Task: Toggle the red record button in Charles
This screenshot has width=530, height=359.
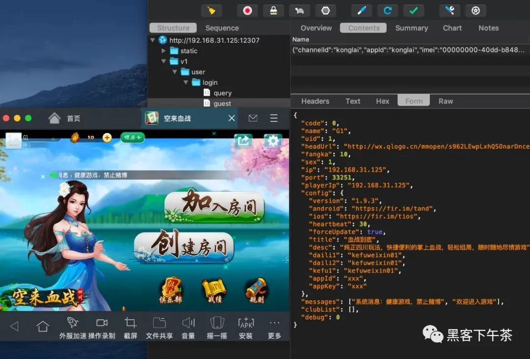Action: pos(247,11)
